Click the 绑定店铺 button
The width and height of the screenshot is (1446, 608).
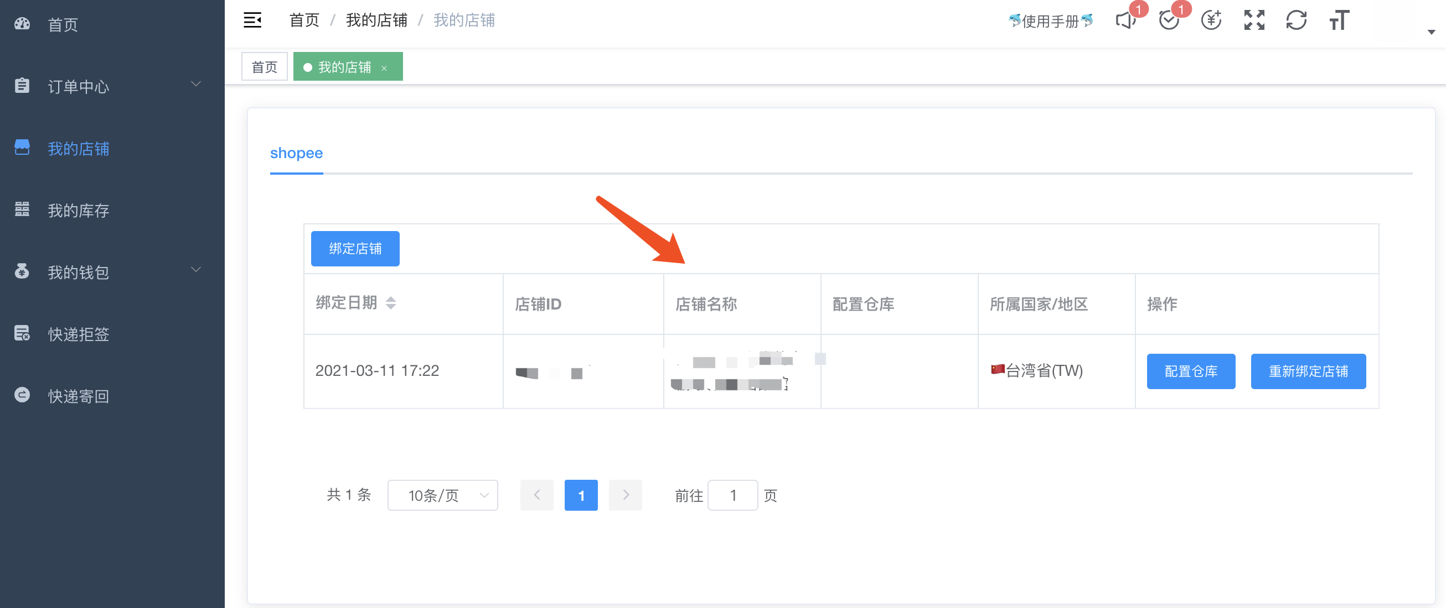355,248
